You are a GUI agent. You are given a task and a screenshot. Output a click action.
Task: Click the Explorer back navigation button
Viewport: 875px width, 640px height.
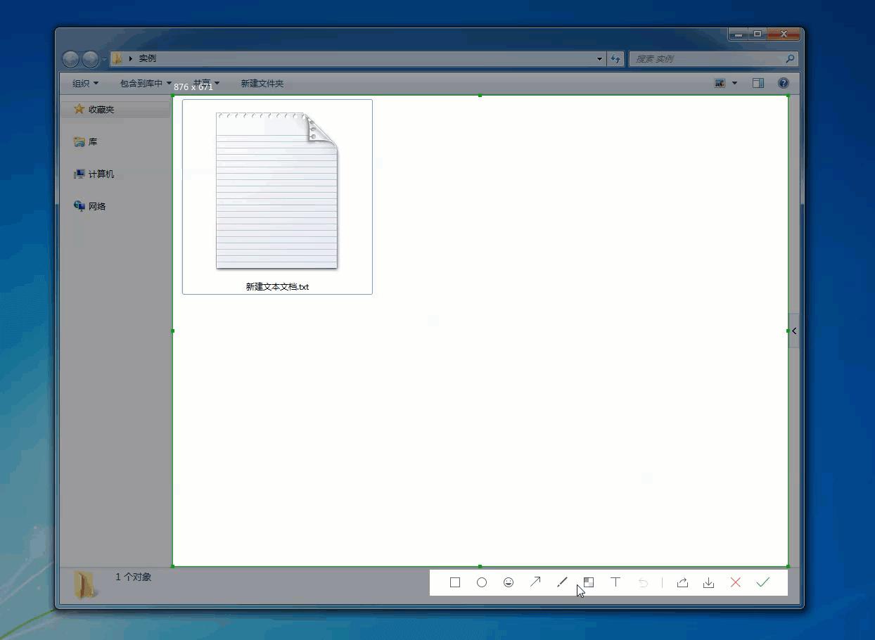click(70, 59)
